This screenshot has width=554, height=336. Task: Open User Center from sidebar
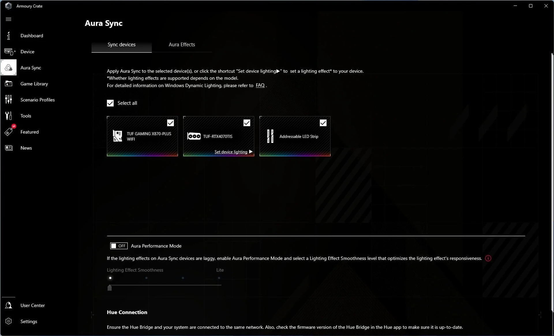(33, 305)
